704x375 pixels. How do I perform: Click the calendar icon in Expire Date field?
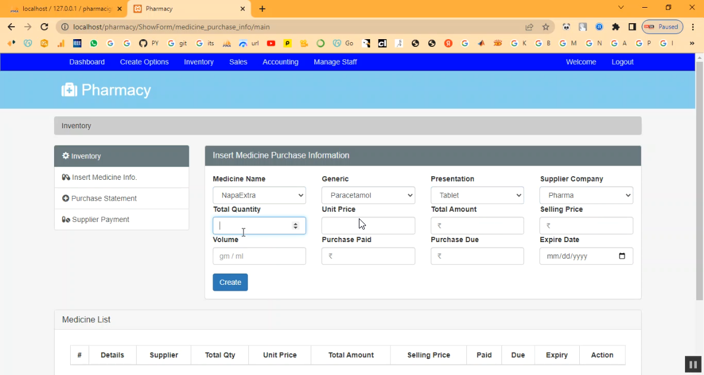tap(622, 256)
